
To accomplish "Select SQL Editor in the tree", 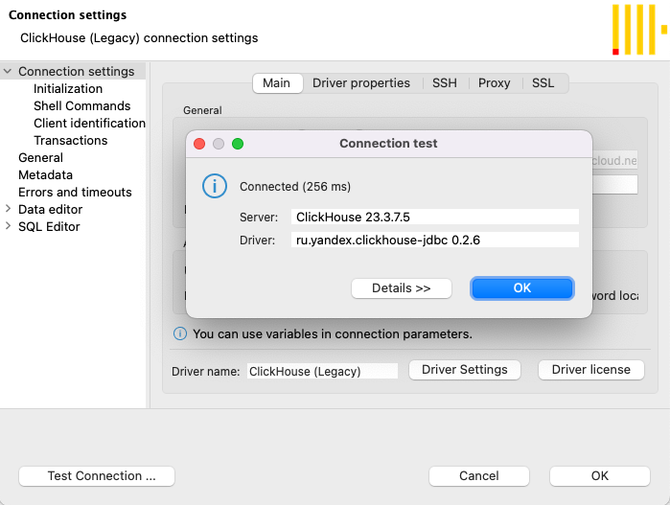I will pyautogui.click(x=49, y=226).
